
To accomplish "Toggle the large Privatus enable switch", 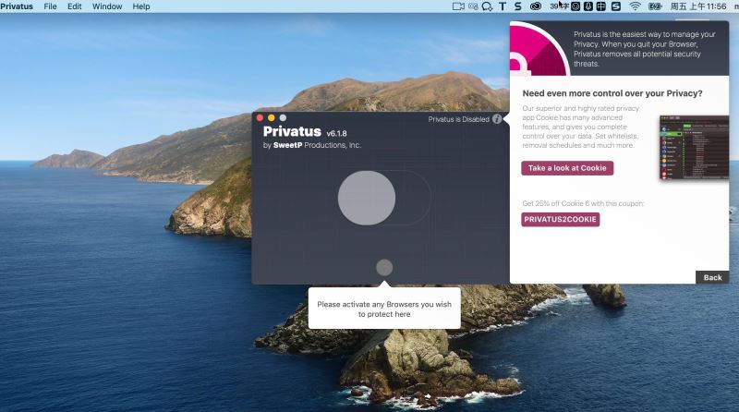I will pos(384,198).
